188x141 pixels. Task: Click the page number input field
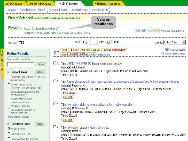click(x=93, y=42)
